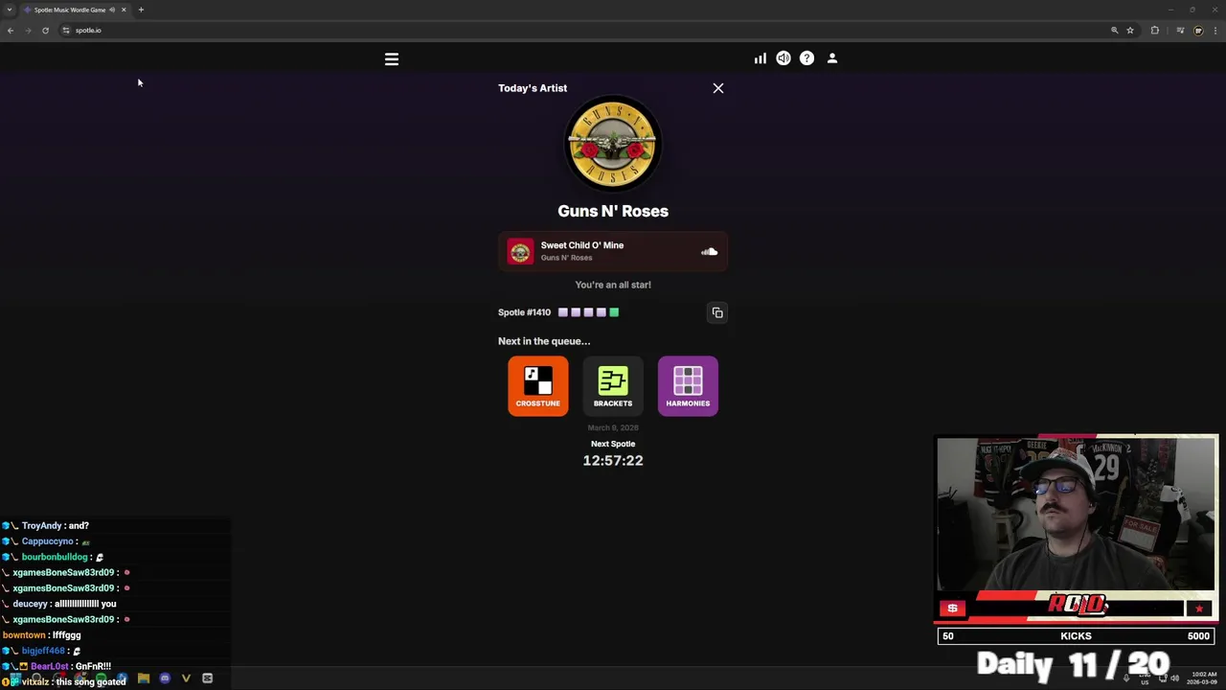Open the Brackets game
The width and height of the screenshot is (1226, 690).
click(613, 386)
